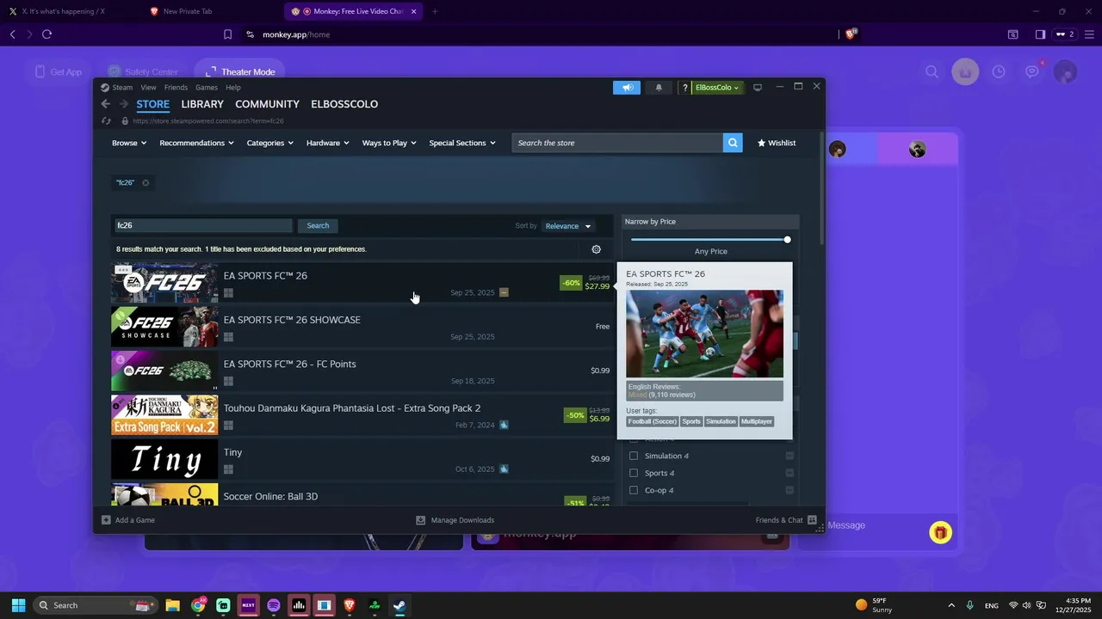Click the Steam help question mark
The height and width of the screenshot is (619, 1102).
pyautogui.click(x=684, y=88)
